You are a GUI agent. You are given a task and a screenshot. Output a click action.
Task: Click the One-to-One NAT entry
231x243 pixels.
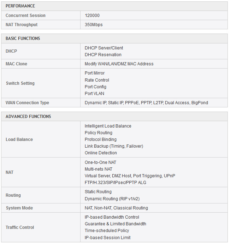pos(100,162)
